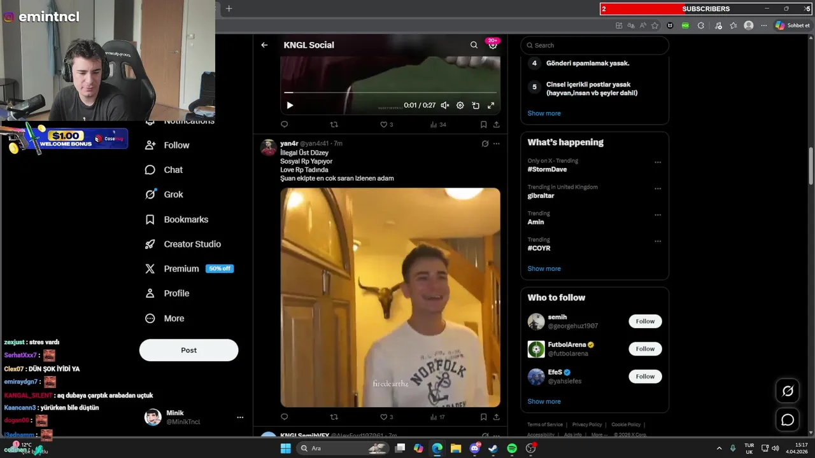Open video settings gear icon
The image size is (815, 458).
tap(460, 106)
